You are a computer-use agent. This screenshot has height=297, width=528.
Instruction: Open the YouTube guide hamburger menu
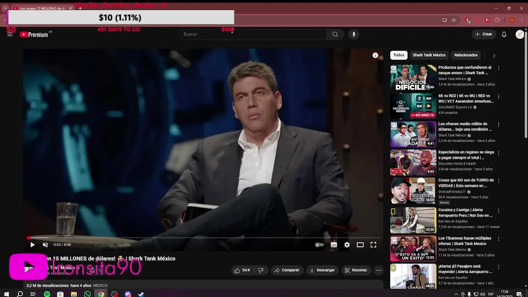[x=10, y=34]
